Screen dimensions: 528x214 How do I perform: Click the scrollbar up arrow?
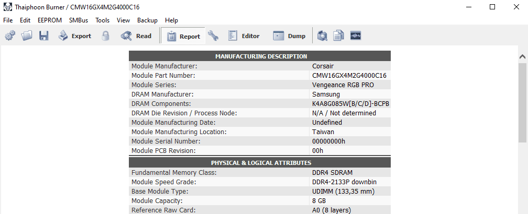coord(523,57)
